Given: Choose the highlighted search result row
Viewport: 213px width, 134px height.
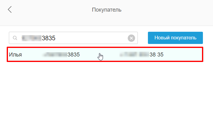Looking at the screenshot, I should tap(105, 54).
